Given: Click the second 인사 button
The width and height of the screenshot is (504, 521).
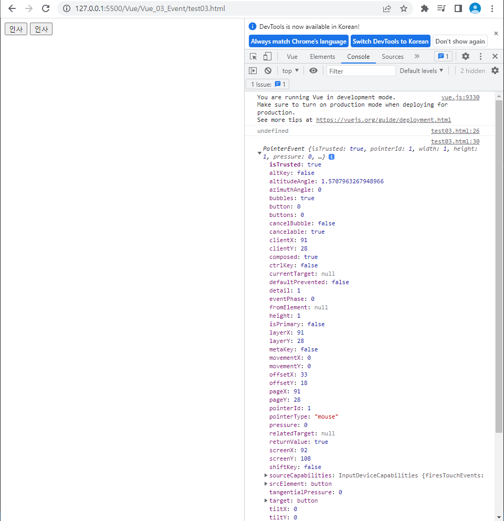Looking at the screenshot, I should coord(41,29).
